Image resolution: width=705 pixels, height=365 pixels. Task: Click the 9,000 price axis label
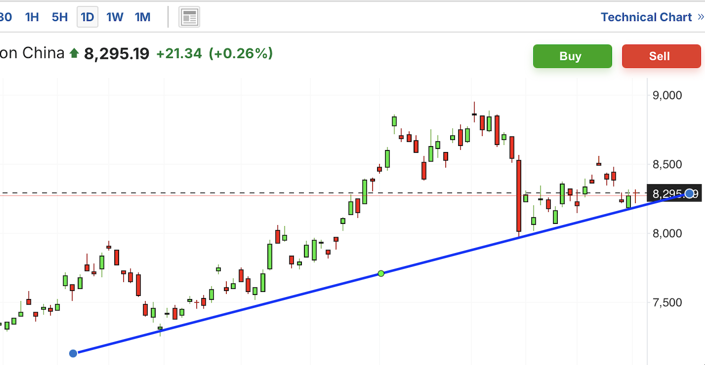click(x=667, y=95)
